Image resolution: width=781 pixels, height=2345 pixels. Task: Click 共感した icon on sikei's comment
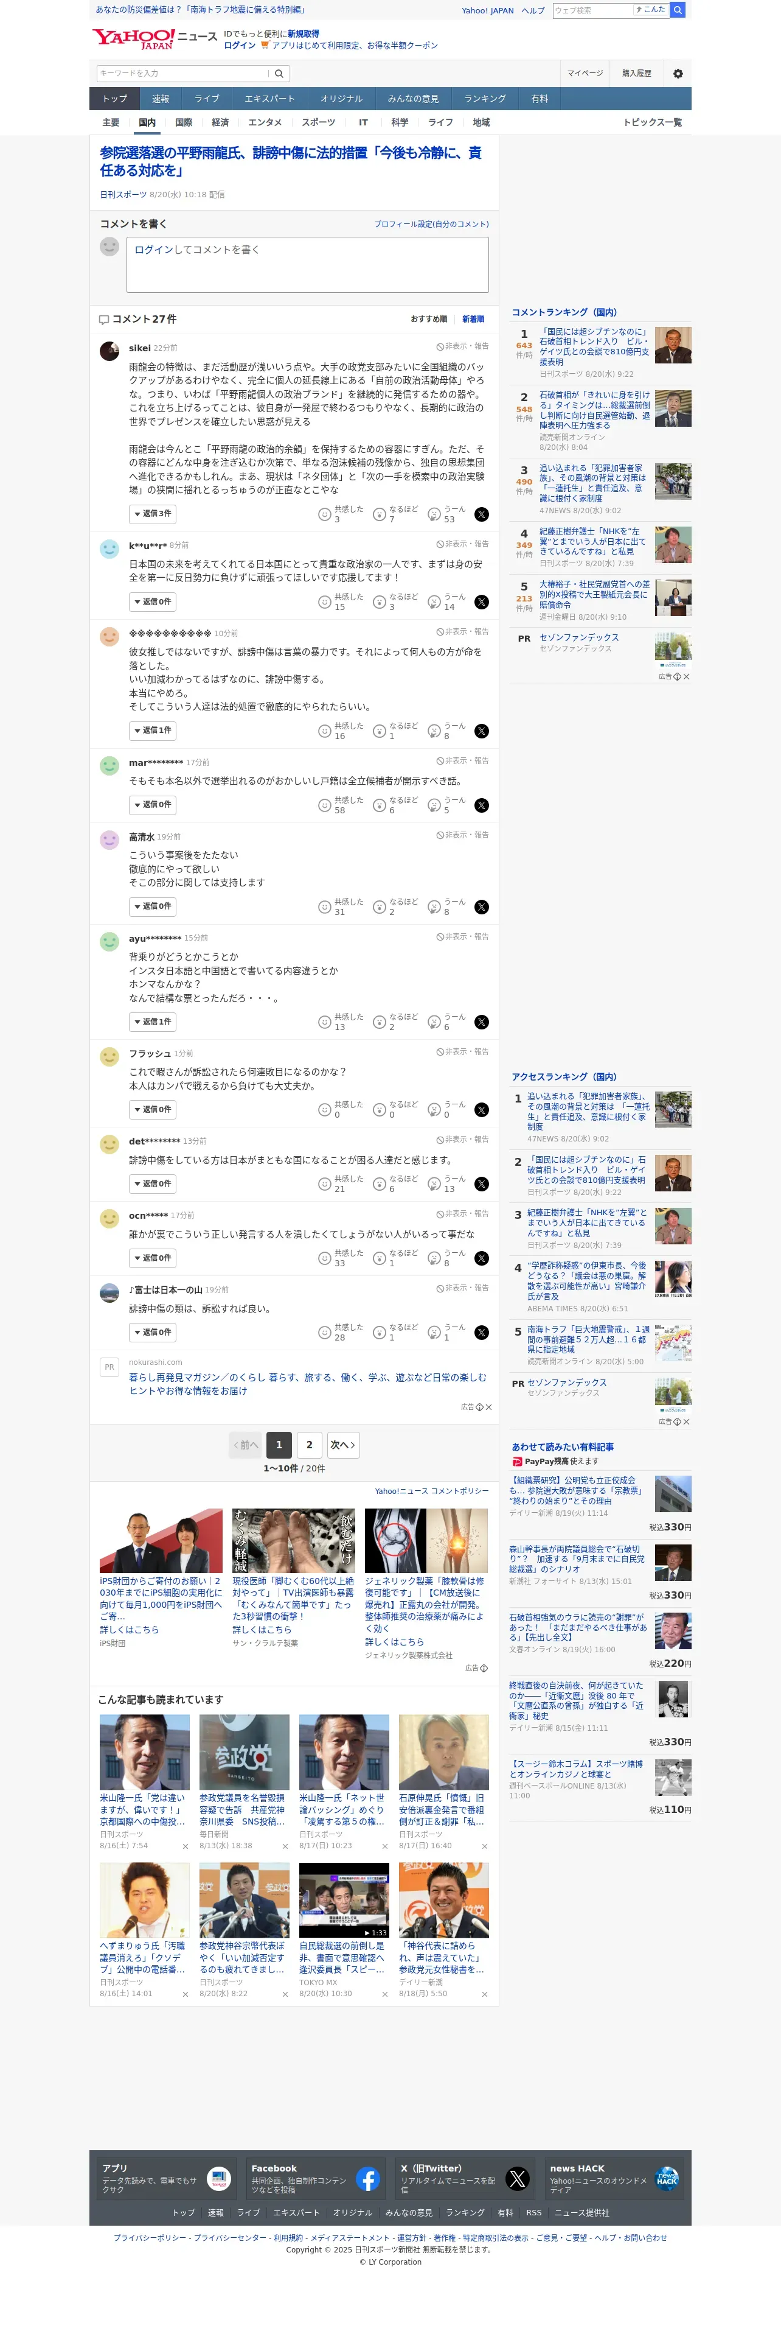pyautogui.click(x=325, y=514)
